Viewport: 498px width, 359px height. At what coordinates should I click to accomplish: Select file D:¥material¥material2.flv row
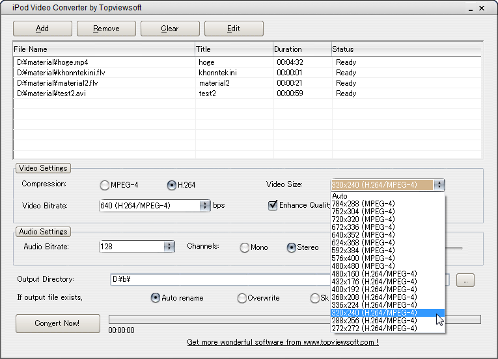(x=247, y=83)
